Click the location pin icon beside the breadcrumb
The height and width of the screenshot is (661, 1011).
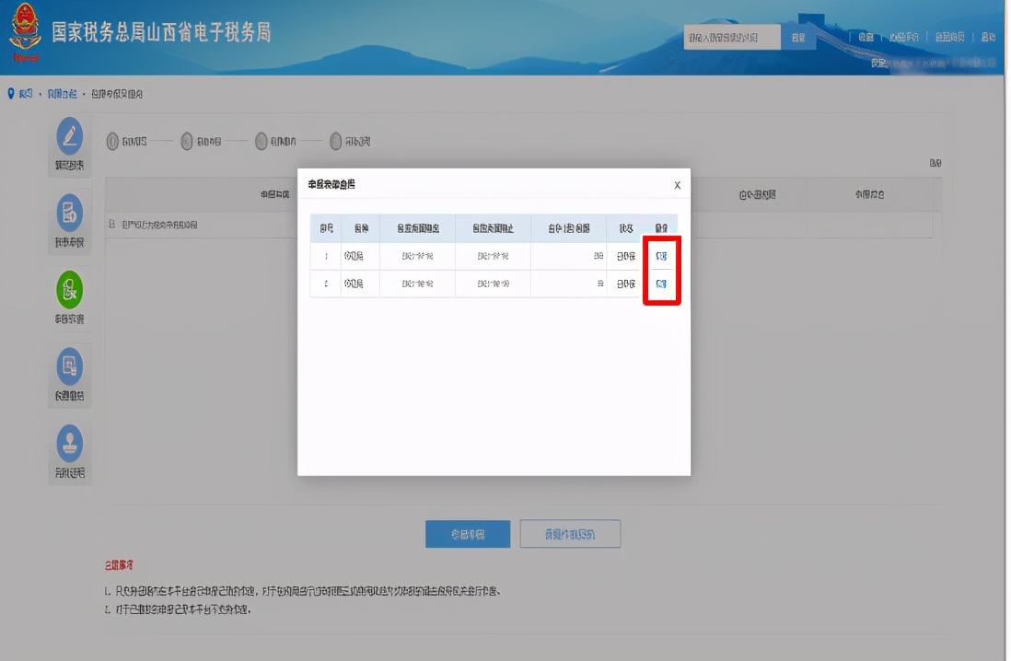coord(11,93)
